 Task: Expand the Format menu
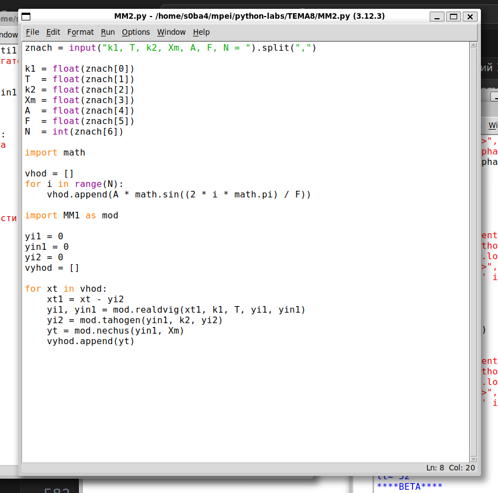(x=81, y=32)
